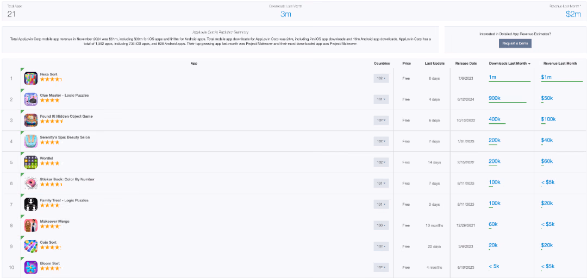Click Hexa Sort's $1m revenue value

tap(547, 77)
